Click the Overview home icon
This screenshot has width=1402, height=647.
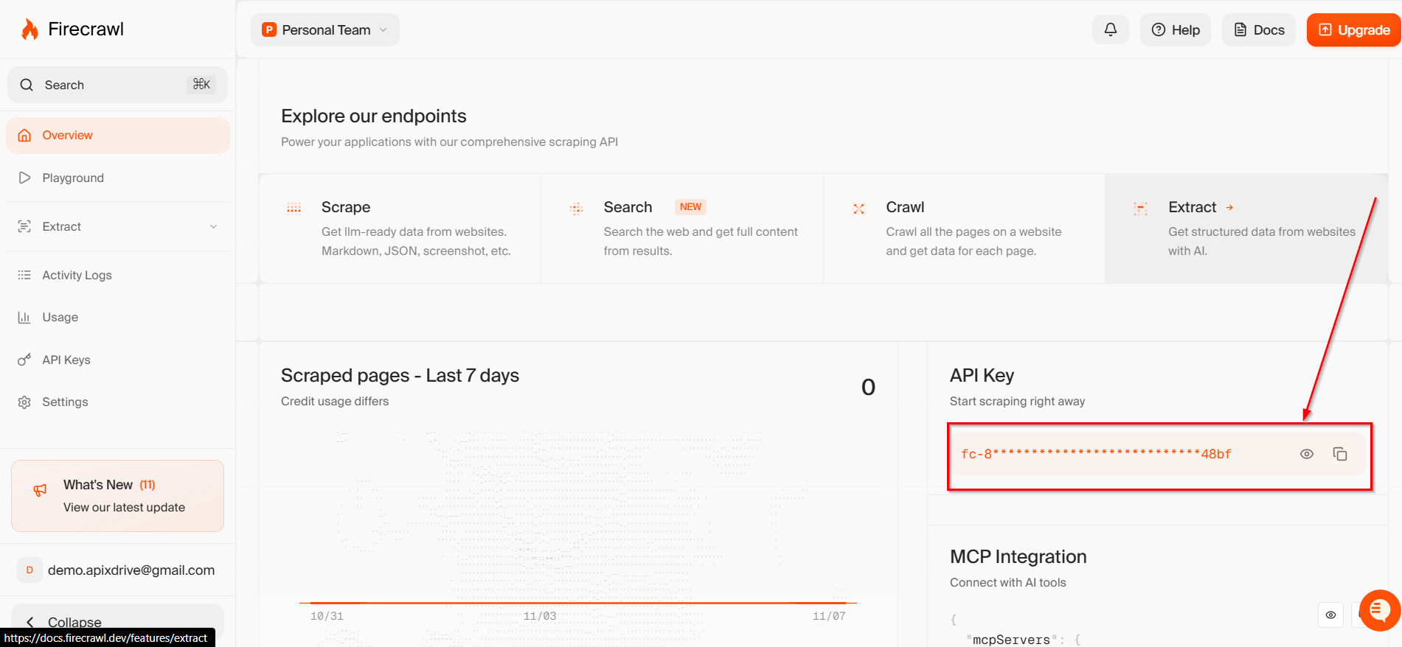coord(24,136)
